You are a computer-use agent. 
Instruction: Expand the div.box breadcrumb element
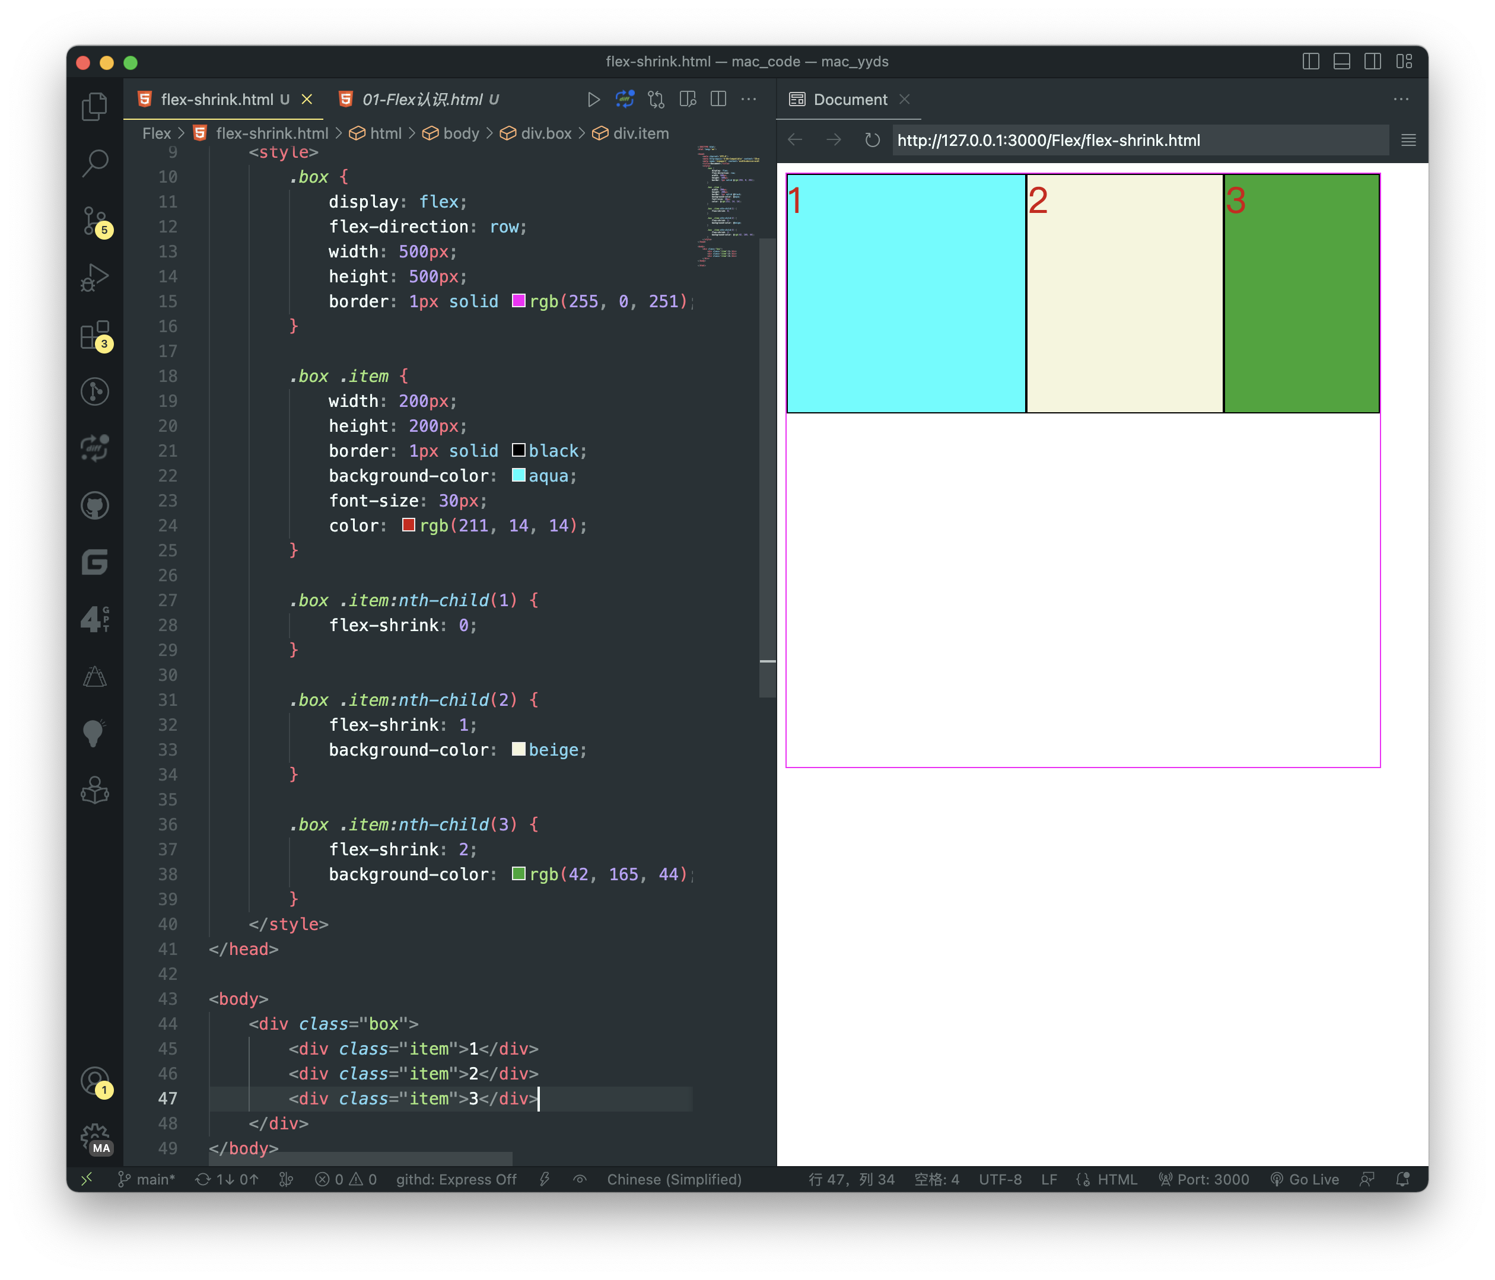click(536, 133)
